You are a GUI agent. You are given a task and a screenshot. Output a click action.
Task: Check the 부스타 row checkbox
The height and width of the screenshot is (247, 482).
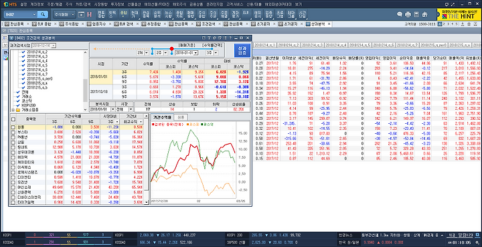pos(13,132)
